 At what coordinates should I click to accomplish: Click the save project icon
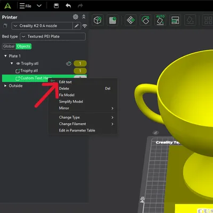point(56,6)
